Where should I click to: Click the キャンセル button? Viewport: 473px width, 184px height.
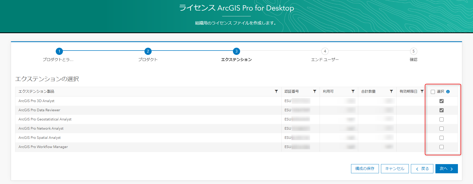pos(395,169)
